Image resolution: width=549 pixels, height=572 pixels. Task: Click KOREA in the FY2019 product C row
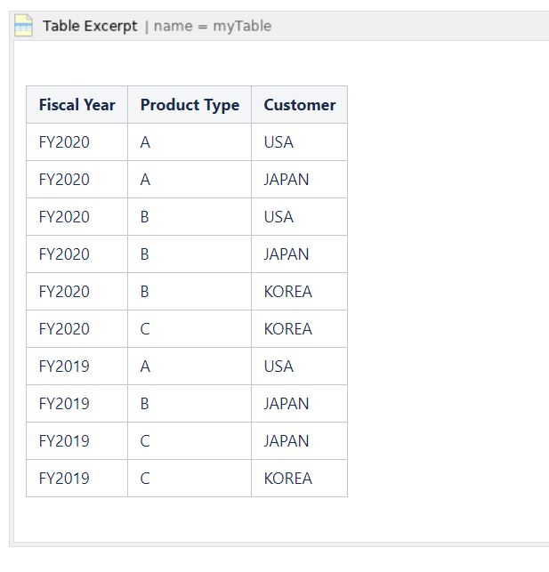(x=287, y=478)
